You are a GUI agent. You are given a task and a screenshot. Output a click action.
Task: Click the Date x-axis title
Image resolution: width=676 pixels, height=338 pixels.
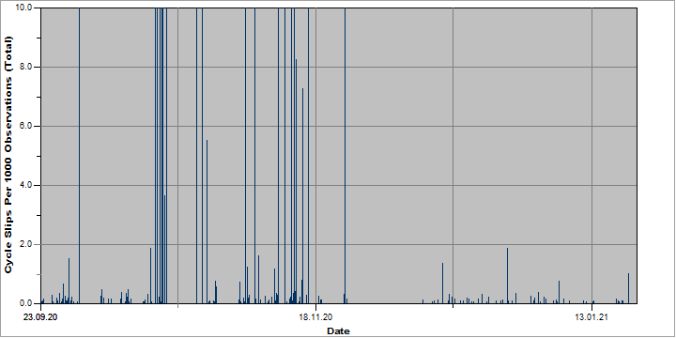coord(338,331)
